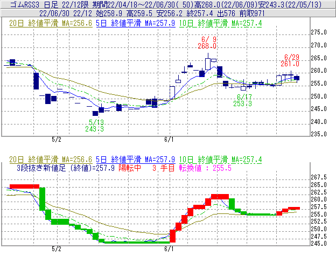This screenshot has height=256, width=336.
Task: Click the lower chart's 5日 終値平滑 MA=257.9 label
Action: click(x=136, y=160)
